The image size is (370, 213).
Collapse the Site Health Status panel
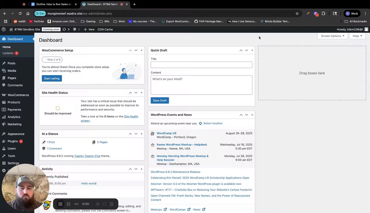coord(141,93)
